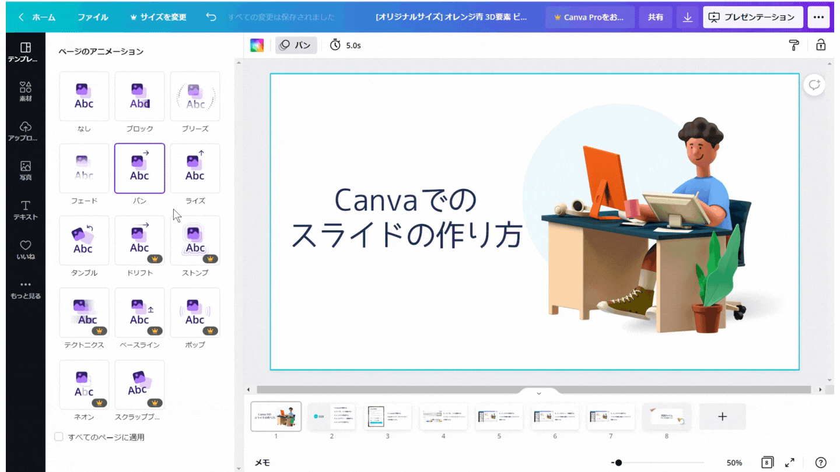Go back to ホーム
Viewport: 840px width, 472px height.
click(x=37, y=17)
